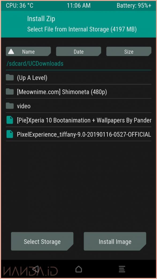157x279 pixels.
Task: Tap the back arrow navigation icon
Action: click(x=36, y=269)
